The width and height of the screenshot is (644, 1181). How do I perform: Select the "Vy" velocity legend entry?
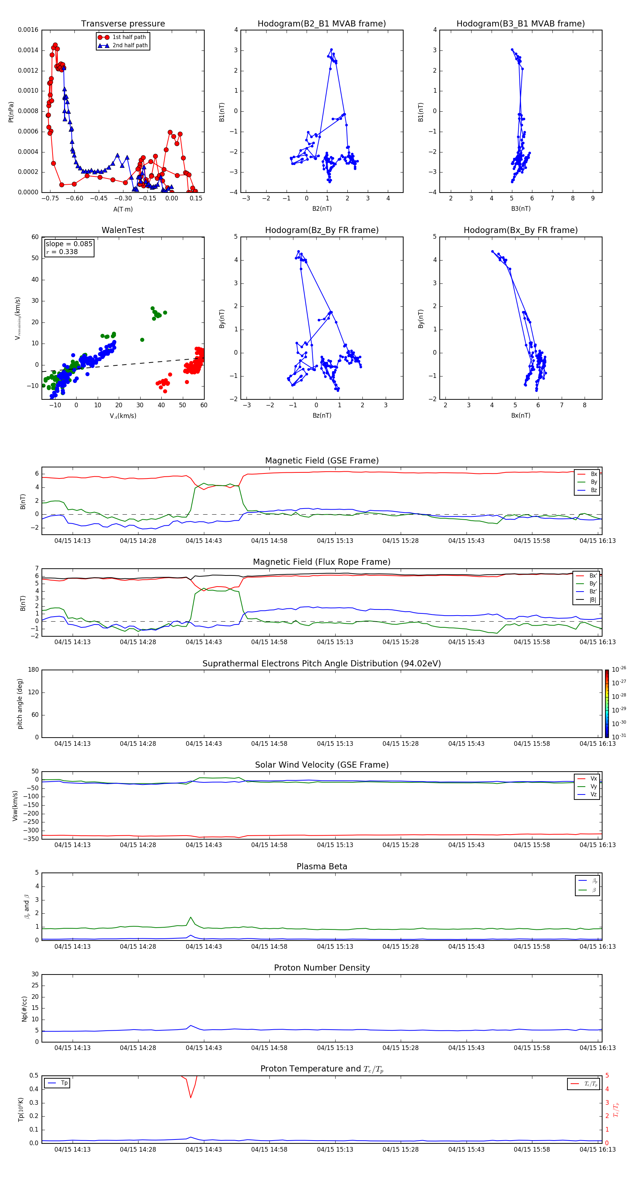click(x=587, y=786)
